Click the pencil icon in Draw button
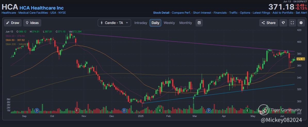This screenshot has width=308, height=127. coord(8,23)
